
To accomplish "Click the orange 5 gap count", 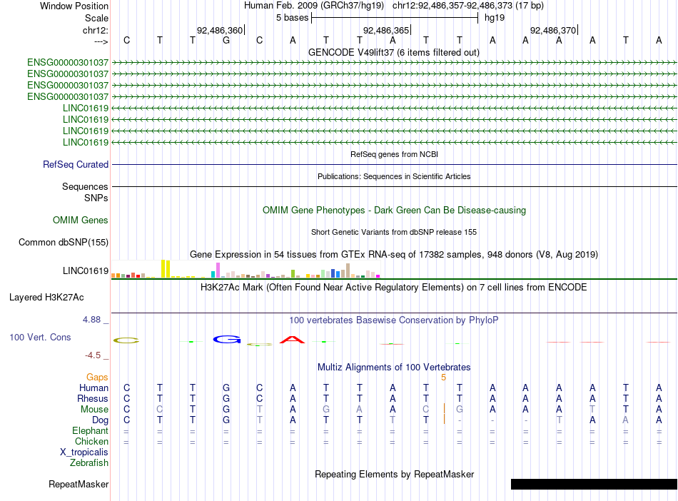I will [444, 378].
